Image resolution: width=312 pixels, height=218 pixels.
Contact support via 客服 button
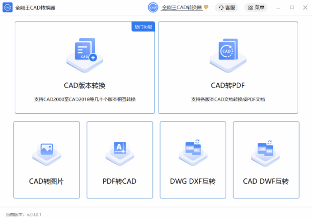227,8
